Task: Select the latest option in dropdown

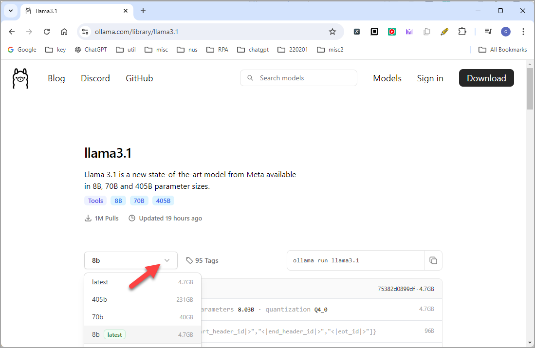Action: coord(143,282)
